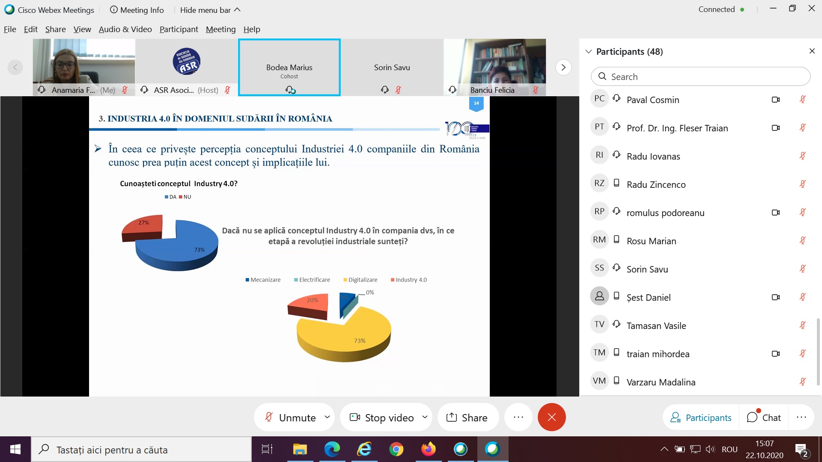Click the Share content button
The height and width of the screenshot is (462, 822).
pyautogui.click(x=468, y=417)
